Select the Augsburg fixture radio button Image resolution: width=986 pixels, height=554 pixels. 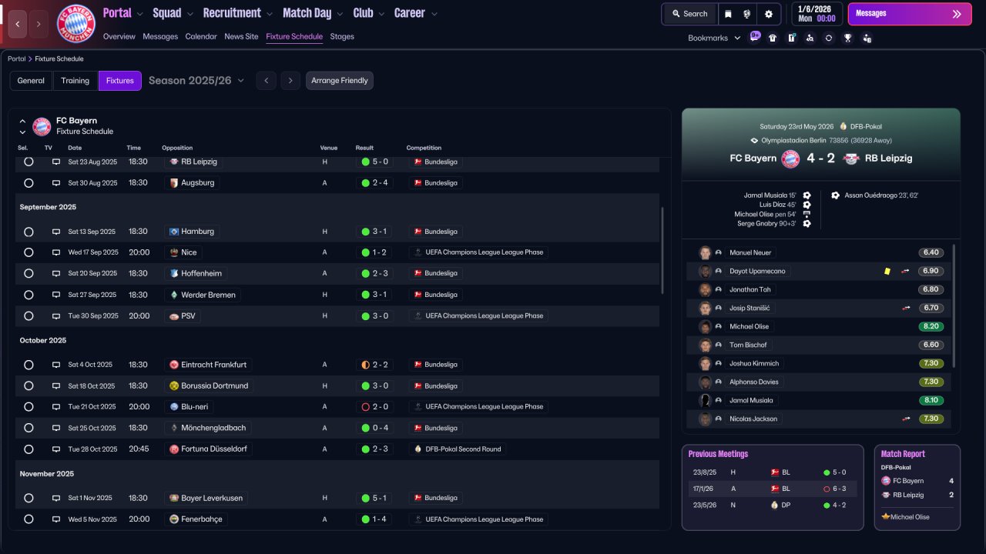29,183
